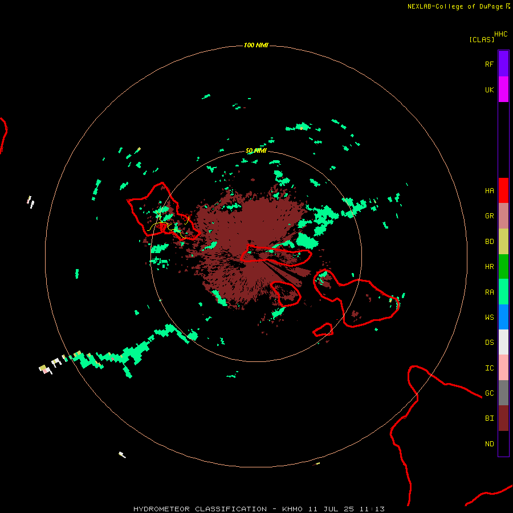Viewport: 513px width, 513px height.
Task: Click the 'BD' legend label
Action: click(489, 242)
